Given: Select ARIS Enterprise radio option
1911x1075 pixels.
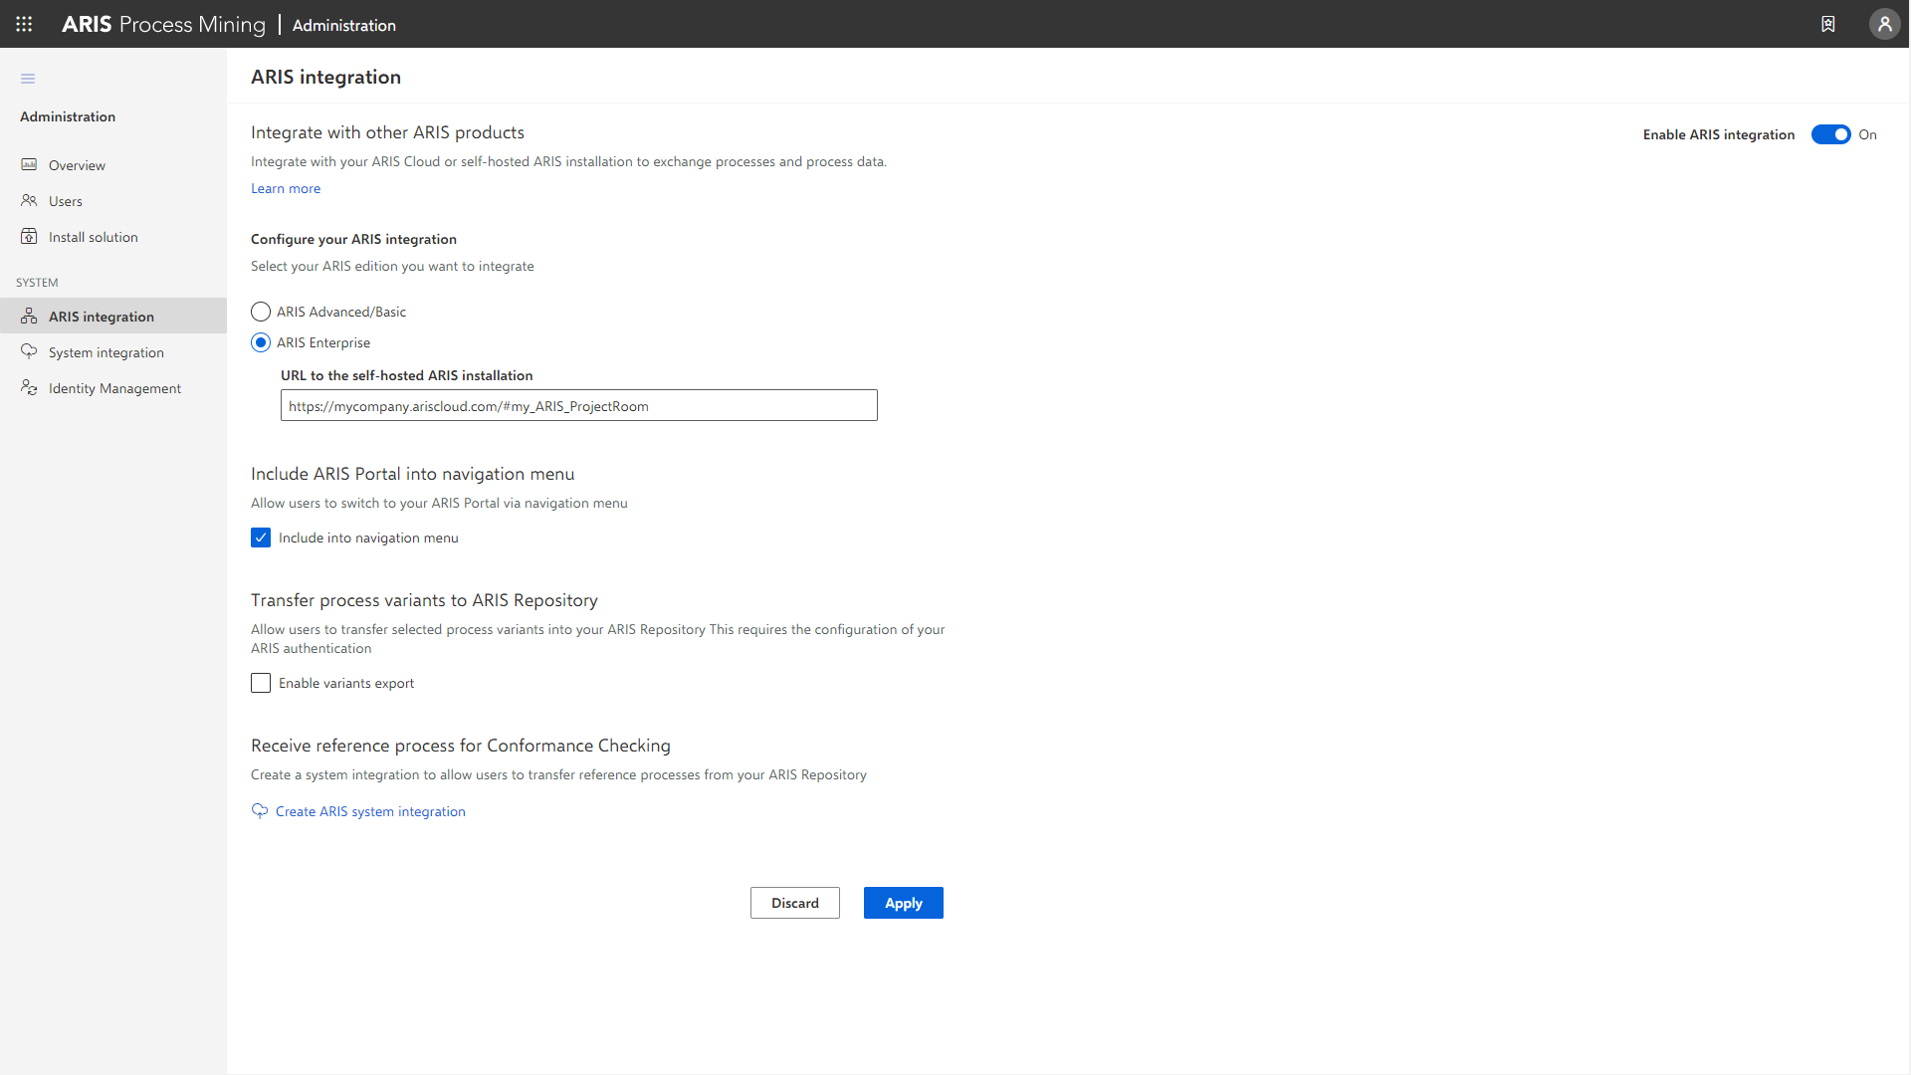Looking at the screenshot, I should 261,342.
